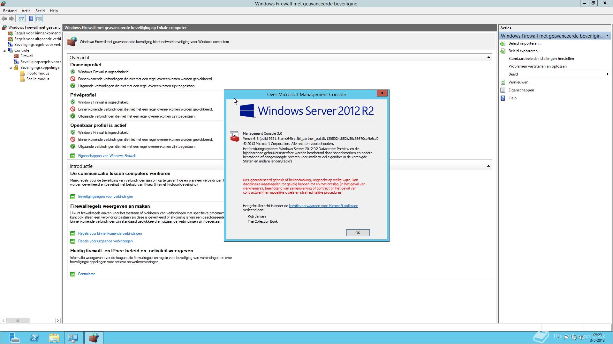Image resolution: width=613 pixels, height=344 pixels.
Task: Collapse the Overzicht section
Action: (488, 57)
